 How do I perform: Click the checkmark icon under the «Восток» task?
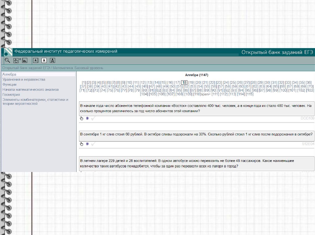[93, 118]
